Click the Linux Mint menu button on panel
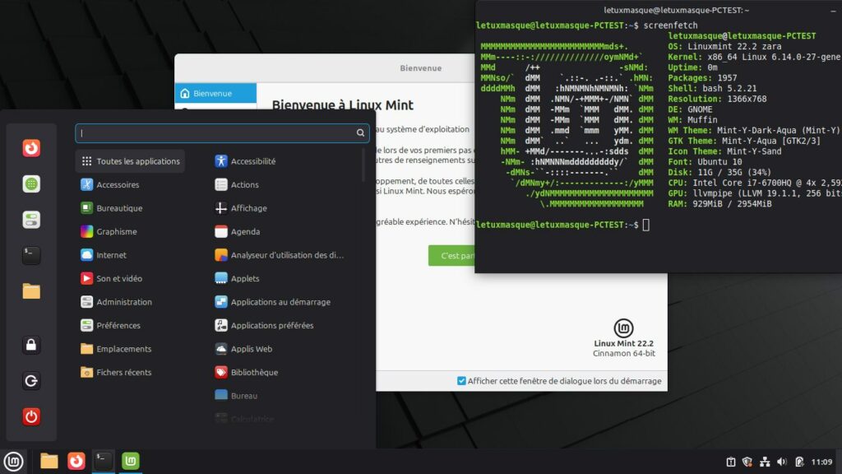The height and width of the screenshot is (474, 842). tap(13, 461)
